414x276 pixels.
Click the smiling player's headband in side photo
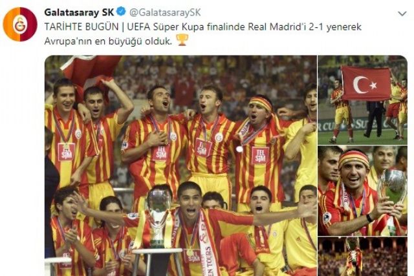(x=354, y=158)
